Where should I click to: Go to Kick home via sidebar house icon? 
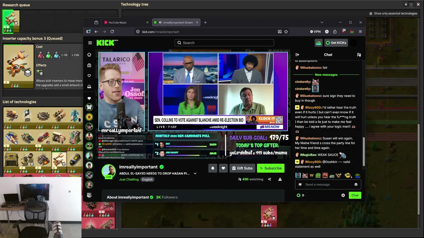89,55
